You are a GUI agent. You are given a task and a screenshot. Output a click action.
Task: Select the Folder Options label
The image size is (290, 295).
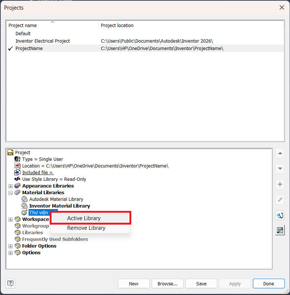tap(39, 246)
